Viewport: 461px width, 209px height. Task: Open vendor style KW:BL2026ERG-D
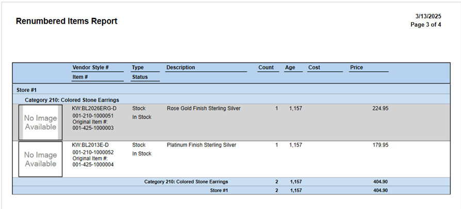pyautogui.click(x=94, y=108)
